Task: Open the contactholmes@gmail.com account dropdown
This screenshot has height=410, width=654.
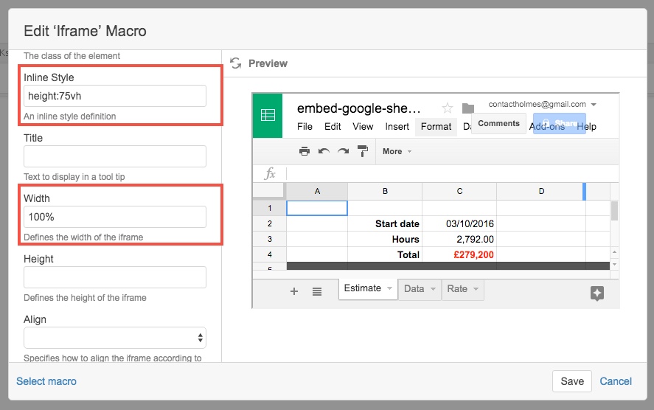Action: click(x=542, y=105)
